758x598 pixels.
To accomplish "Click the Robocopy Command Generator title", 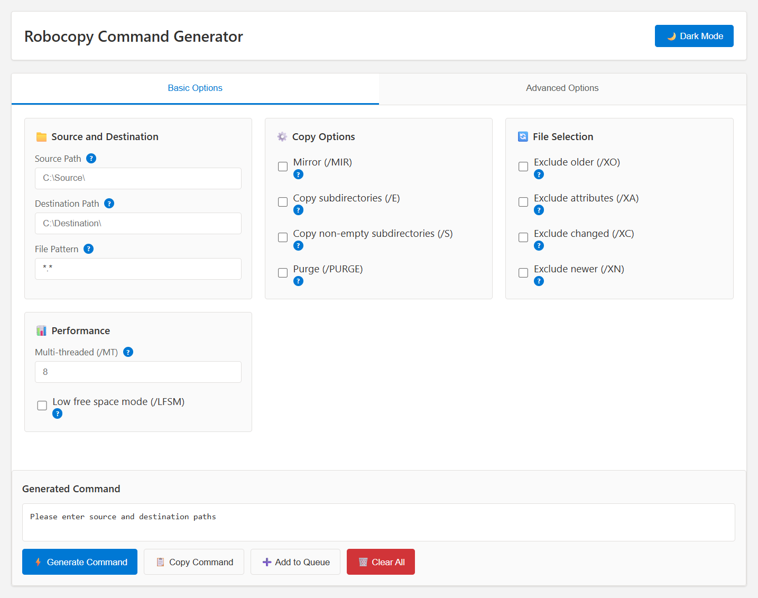I will tap(134, 36).
